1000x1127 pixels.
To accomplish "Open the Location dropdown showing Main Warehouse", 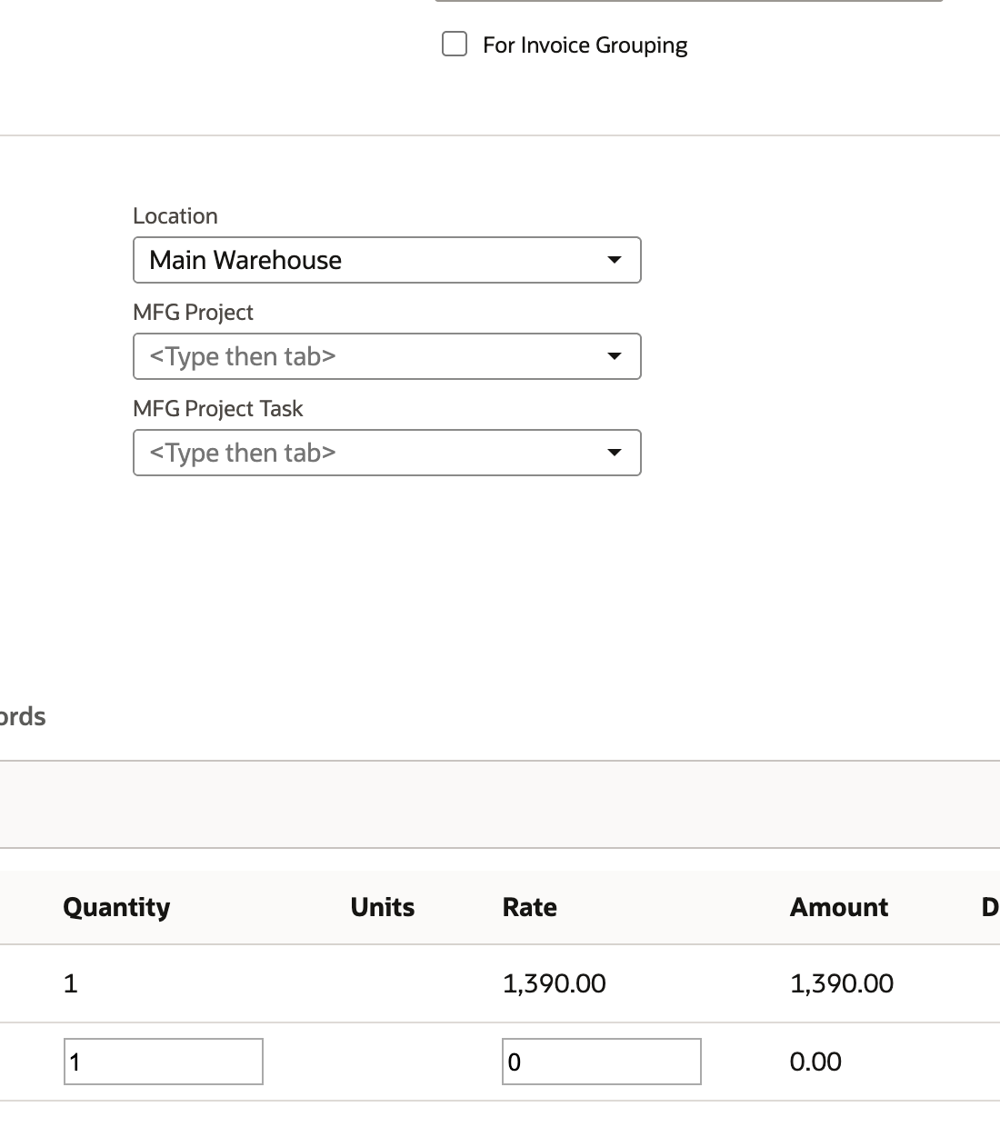I will [x=387, y=260].
